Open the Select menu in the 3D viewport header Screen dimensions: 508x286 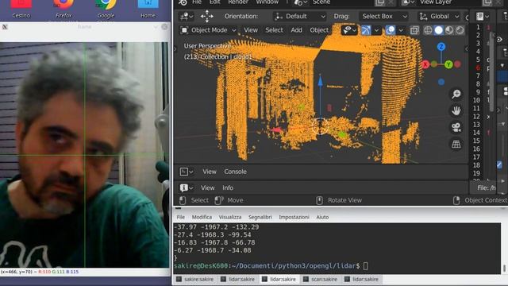tap(274, 30)
